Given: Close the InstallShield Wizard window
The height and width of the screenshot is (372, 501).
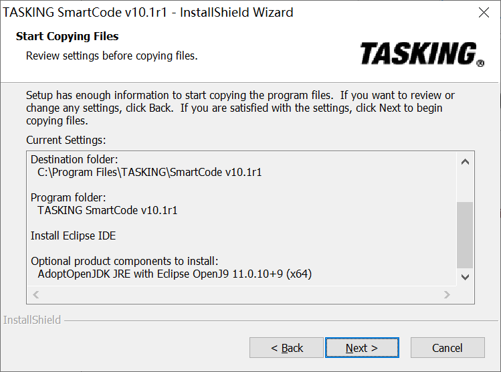Looking at the screenshot, I should (x=484, y=13).
